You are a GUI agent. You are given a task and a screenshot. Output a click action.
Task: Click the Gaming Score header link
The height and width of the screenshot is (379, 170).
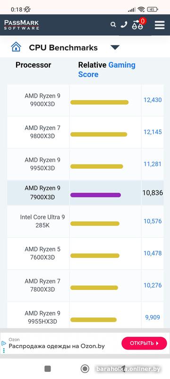[107, 70]
